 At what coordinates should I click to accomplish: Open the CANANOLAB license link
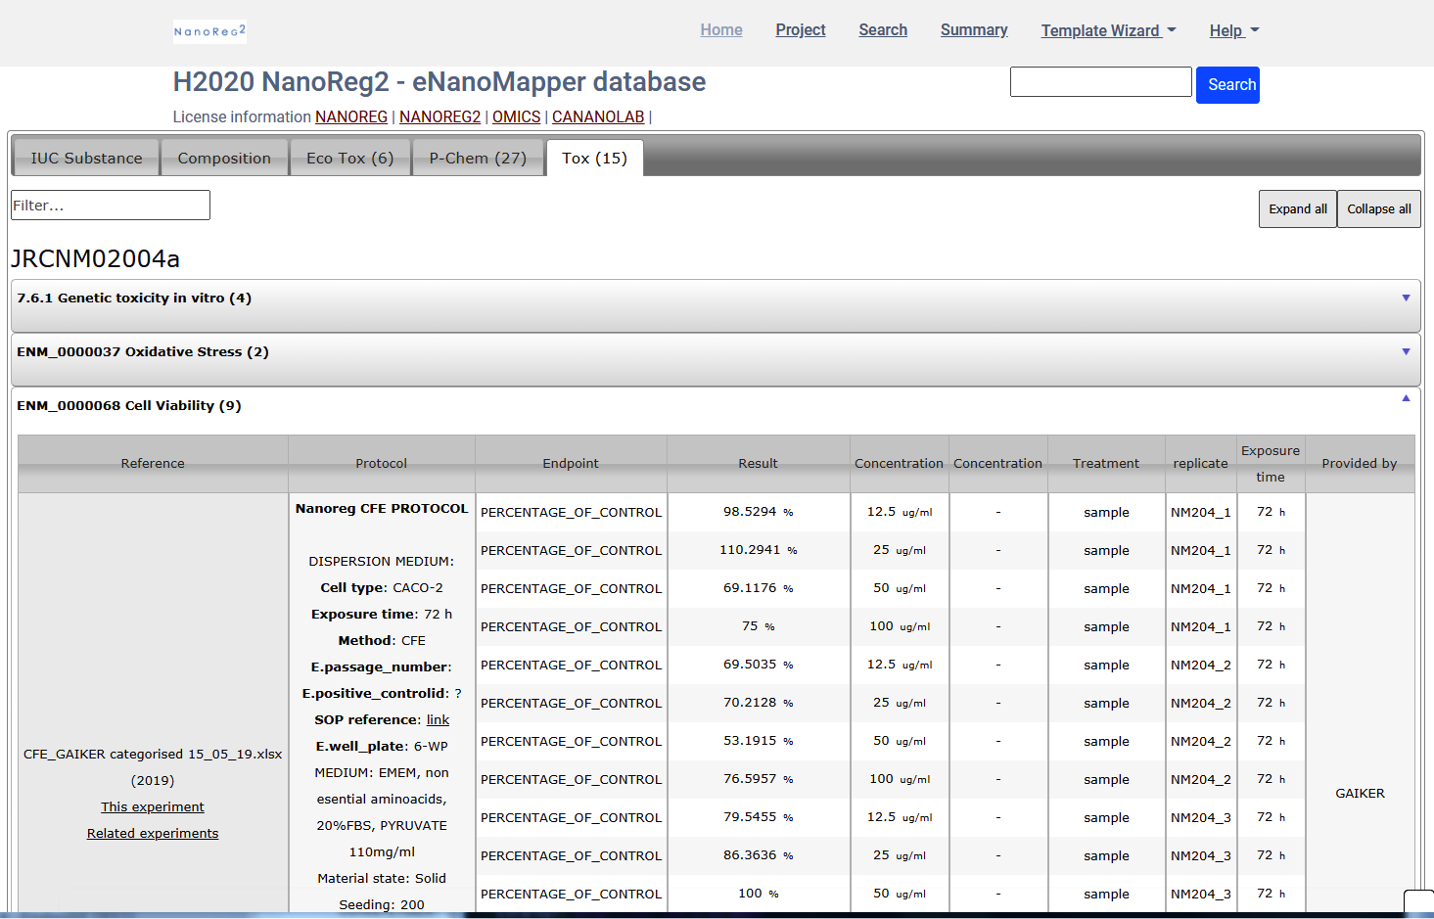click(x=598, y=117)
